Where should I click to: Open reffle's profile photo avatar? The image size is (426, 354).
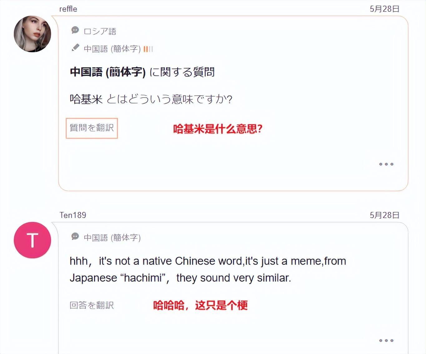click(x=32, y=34)
